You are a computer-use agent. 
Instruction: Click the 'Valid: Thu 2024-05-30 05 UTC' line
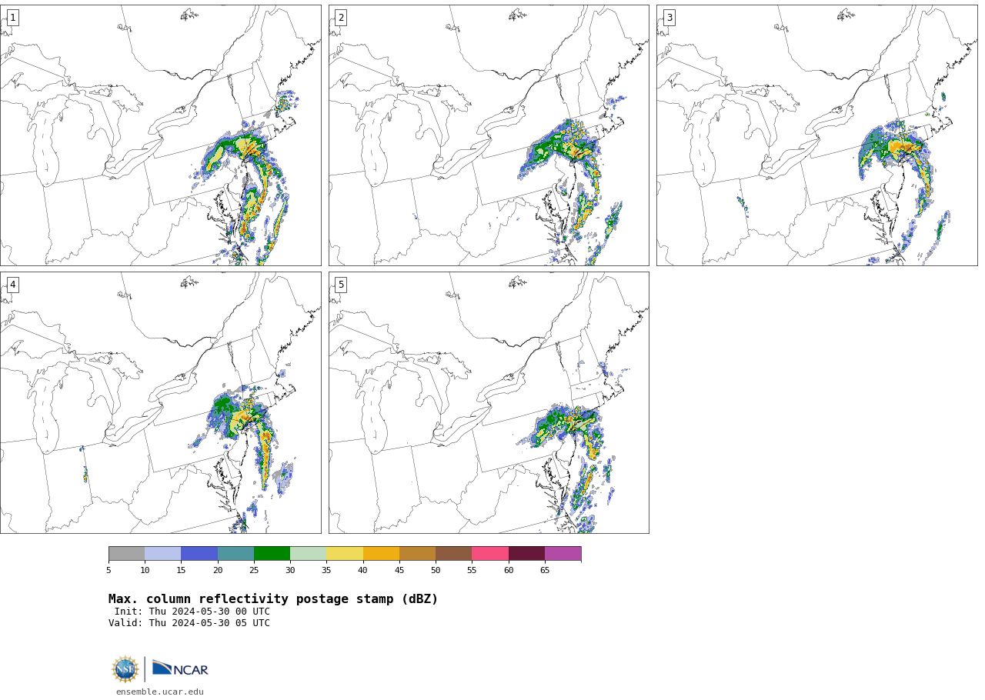[189, 624]
